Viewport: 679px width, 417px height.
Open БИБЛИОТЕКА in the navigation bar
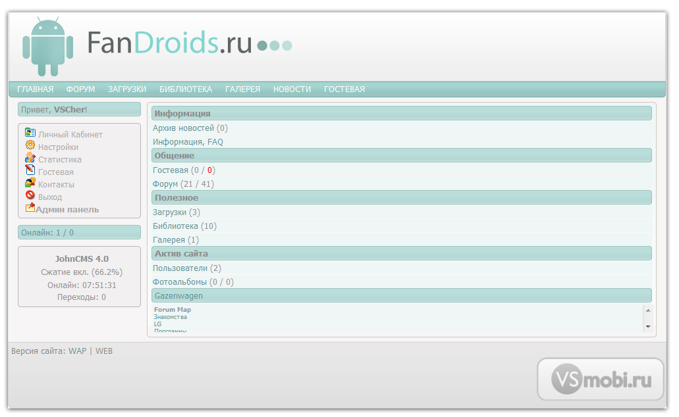pos(186,89)
